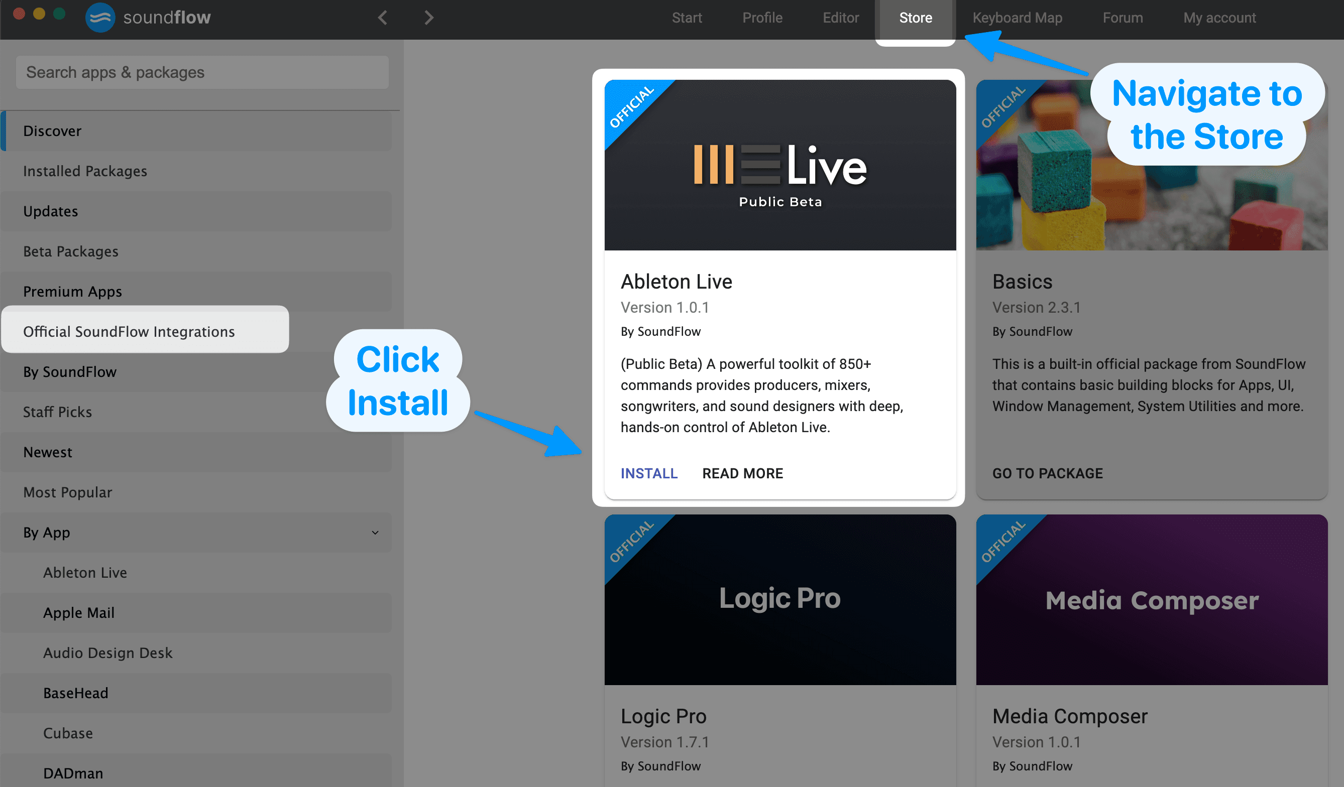Click READ MORE on Ableton Live card
This screenshot has height=787, width=1344.
[x=742, y=473]
